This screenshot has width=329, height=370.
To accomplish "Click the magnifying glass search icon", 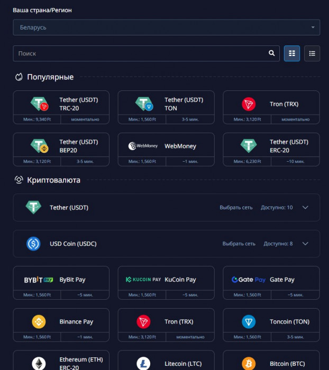I will [271, 53].
